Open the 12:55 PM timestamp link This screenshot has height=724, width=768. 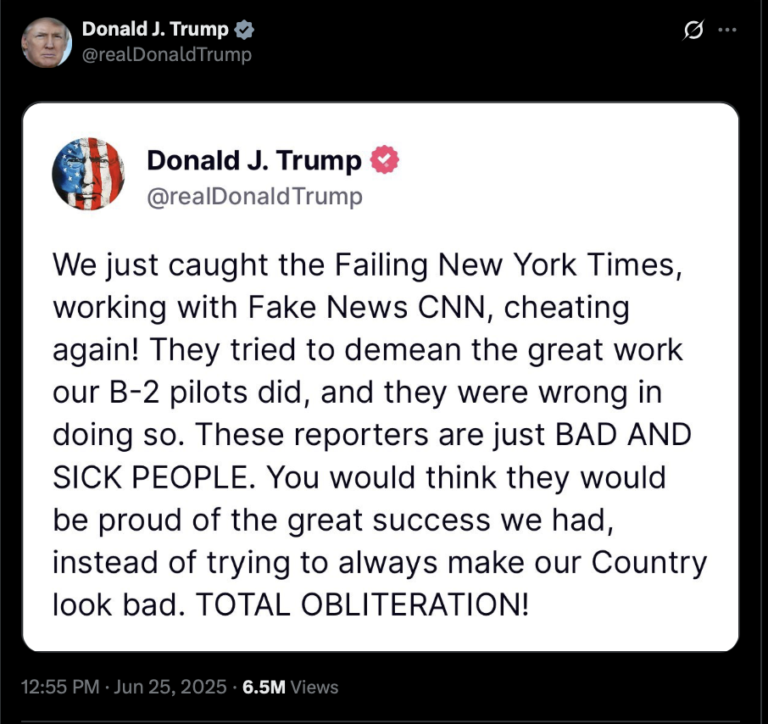[59, 687]
